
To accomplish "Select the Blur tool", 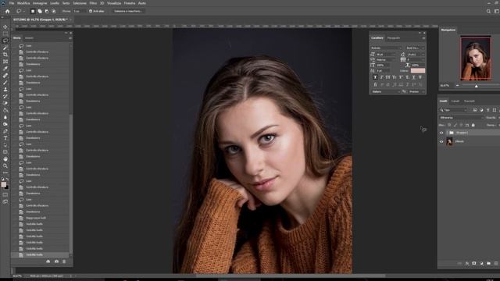I will (x=5, y=117).
